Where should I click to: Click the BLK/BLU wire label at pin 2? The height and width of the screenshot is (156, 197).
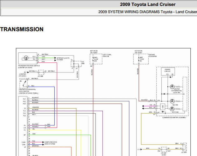pyautogui.click(x=35, y=100)
